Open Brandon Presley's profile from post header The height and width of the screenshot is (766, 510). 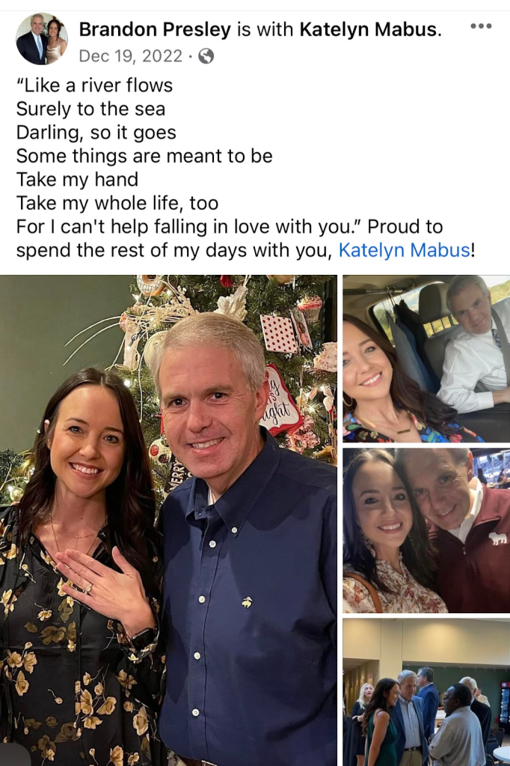coord(155,29)
